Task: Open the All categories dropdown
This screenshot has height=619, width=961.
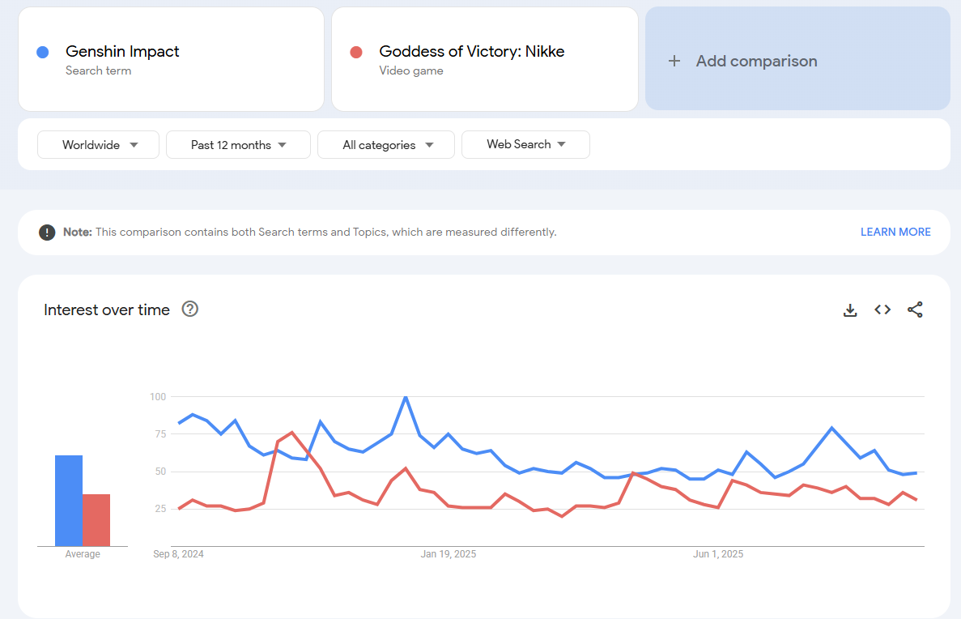Action: point(386,145)
